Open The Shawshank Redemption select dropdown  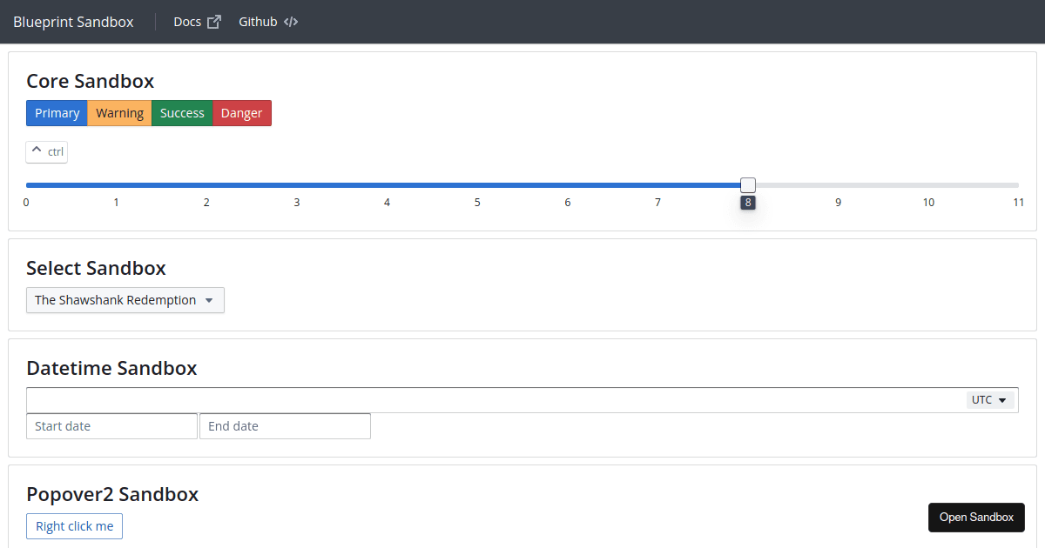pos(125,300)
